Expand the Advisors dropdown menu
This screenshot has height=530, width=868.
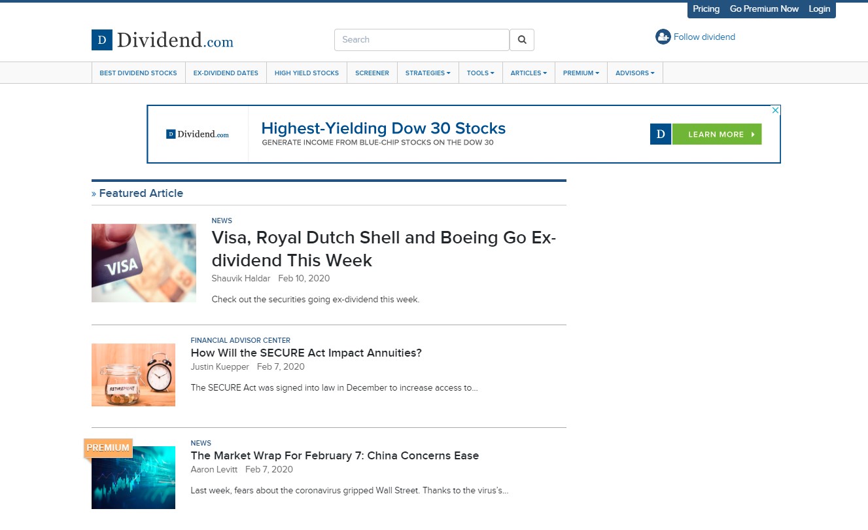tap(635, 73)
